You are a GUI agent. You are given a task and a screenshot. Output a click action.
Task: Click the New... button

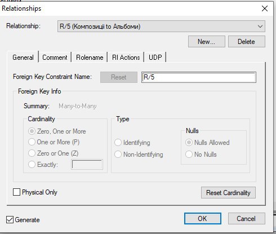click(207, 42)
